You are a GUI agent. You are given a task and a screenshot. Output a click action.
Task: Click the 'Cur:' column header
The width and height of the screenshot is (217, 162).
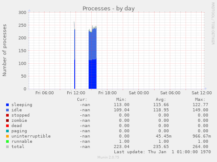[x=82, y=100]
